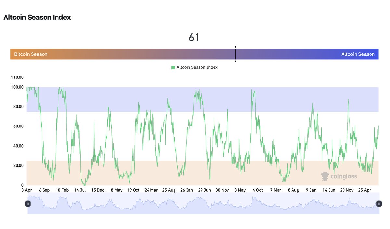Click the 30 Nov date label
Viewport: 390px width, 229px height.
pyautogui.click(x=223, y=190)
